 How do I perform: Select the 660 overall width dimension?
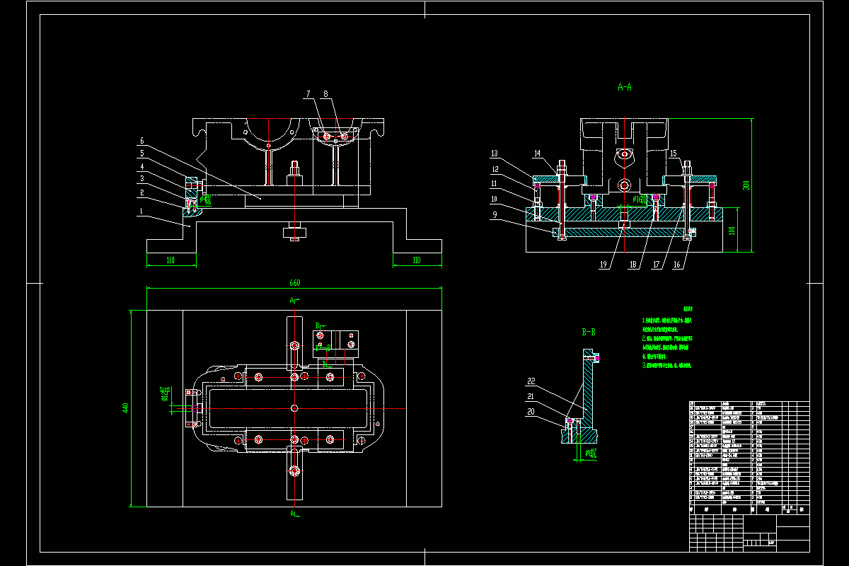click(x=294, y=283)
